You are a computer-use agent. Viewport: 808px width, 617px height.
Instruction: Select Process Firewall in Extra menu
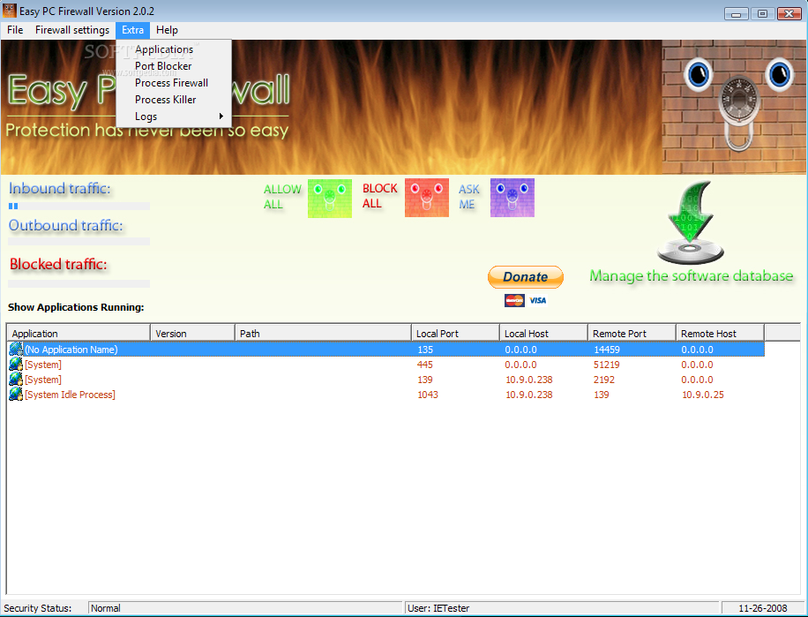point(174,82)
